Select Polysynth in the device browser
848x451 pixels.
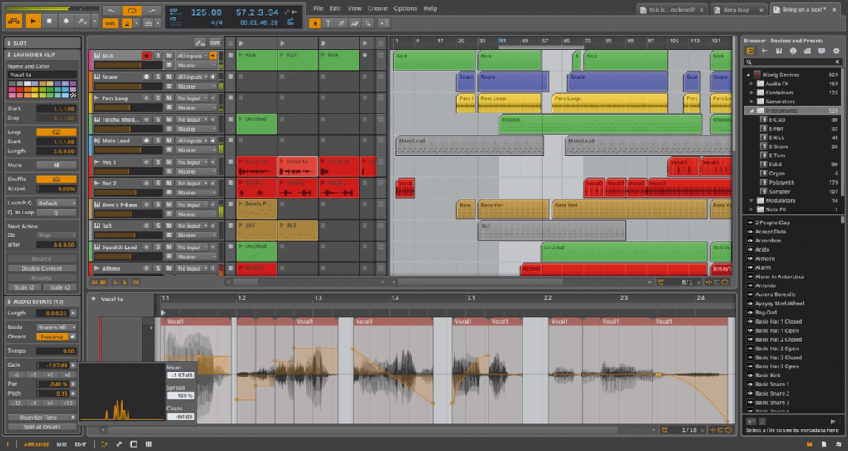tap(781, 182)
